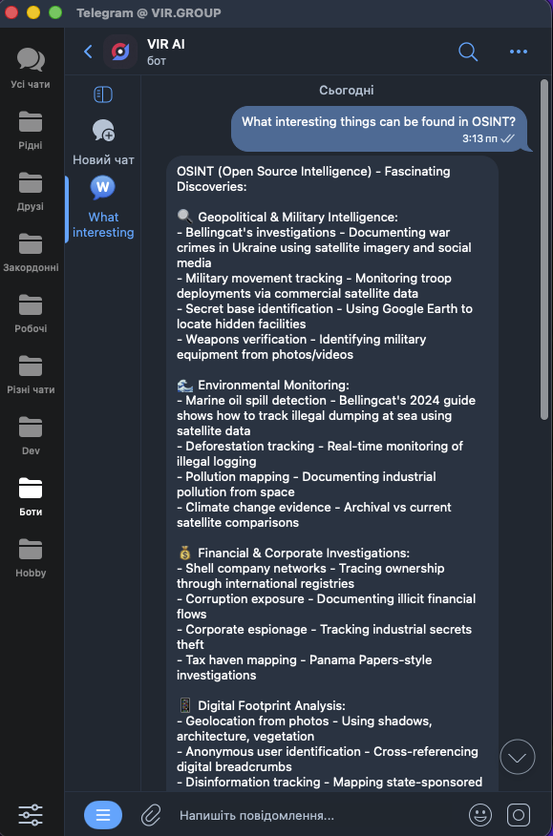This screenshot has height=836, width=553.
Task: Open the Друзі chat folder
Action: click(x=31, y=192)
